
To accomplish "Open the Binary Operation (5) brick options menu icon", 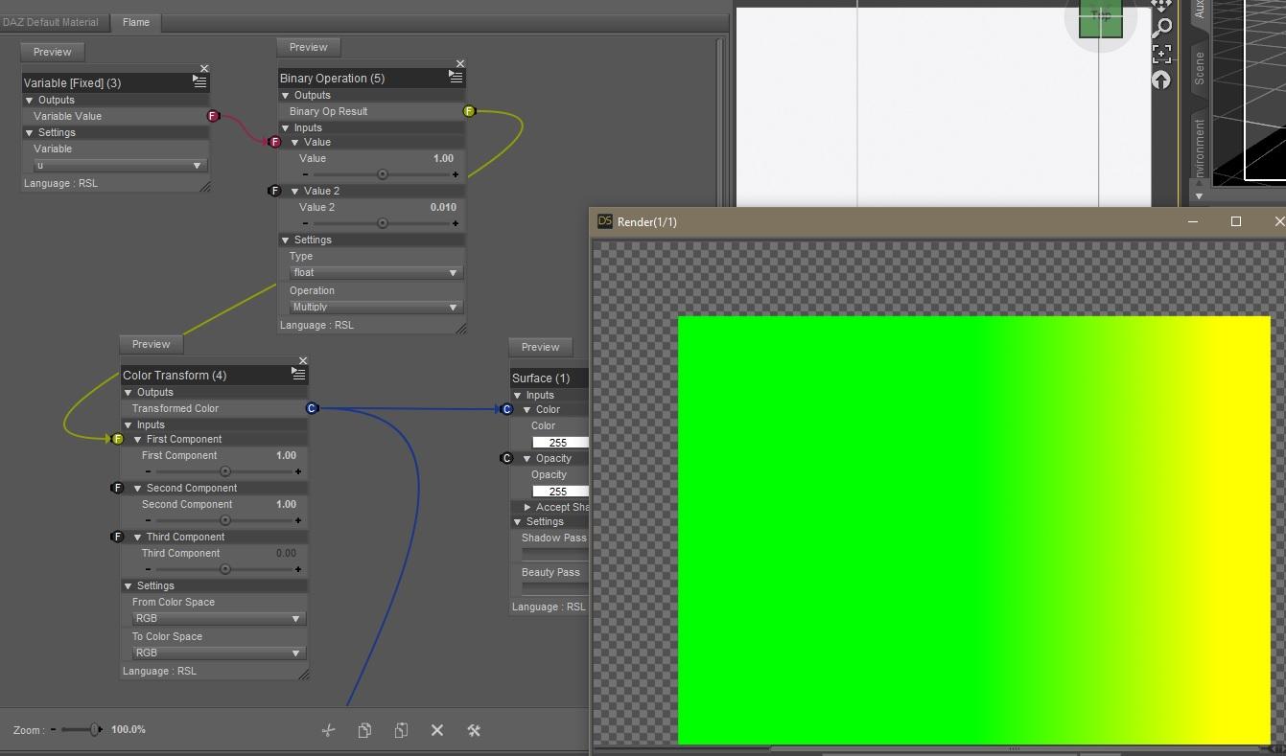I will click(x=456, y=78).
